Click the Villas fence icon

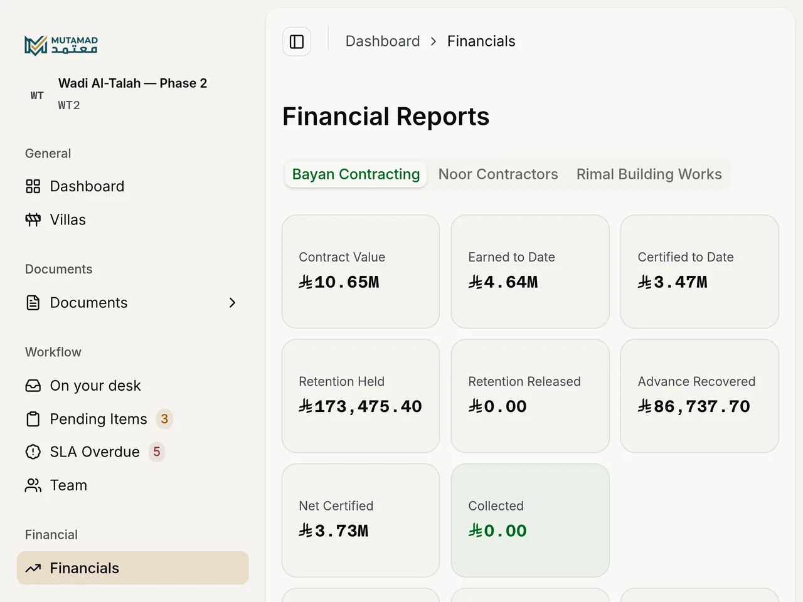point(33,219)
